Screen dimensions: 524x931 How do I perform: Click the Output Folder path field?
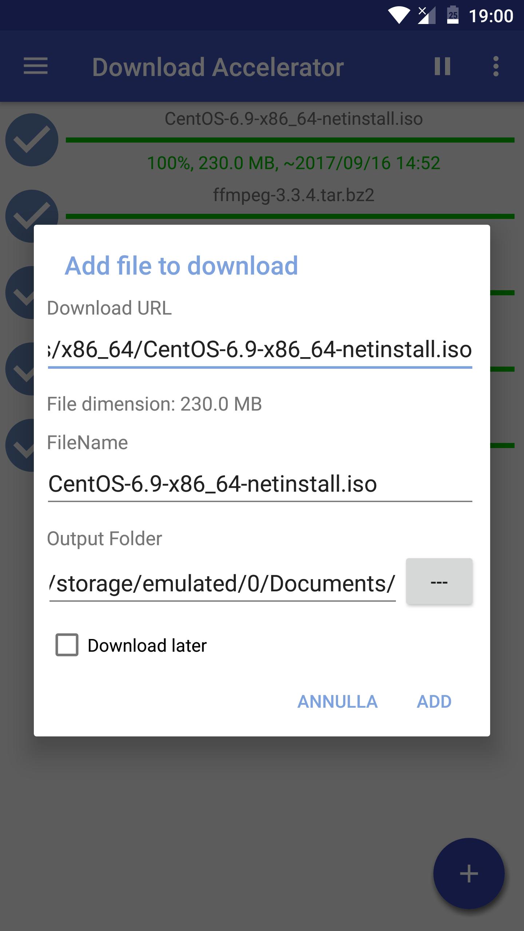coord(222,584)
